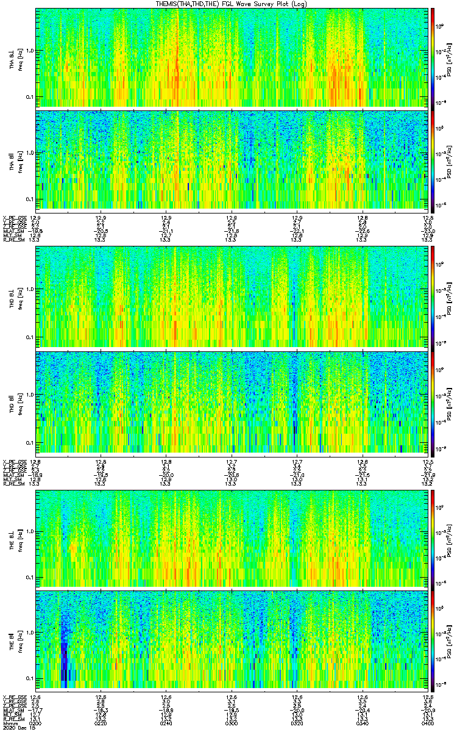Click the THEMIS FGL Wave Survey Plot title
Image resolution: width=457 pixels, height=732 pixels.
(x=231, y=4)
